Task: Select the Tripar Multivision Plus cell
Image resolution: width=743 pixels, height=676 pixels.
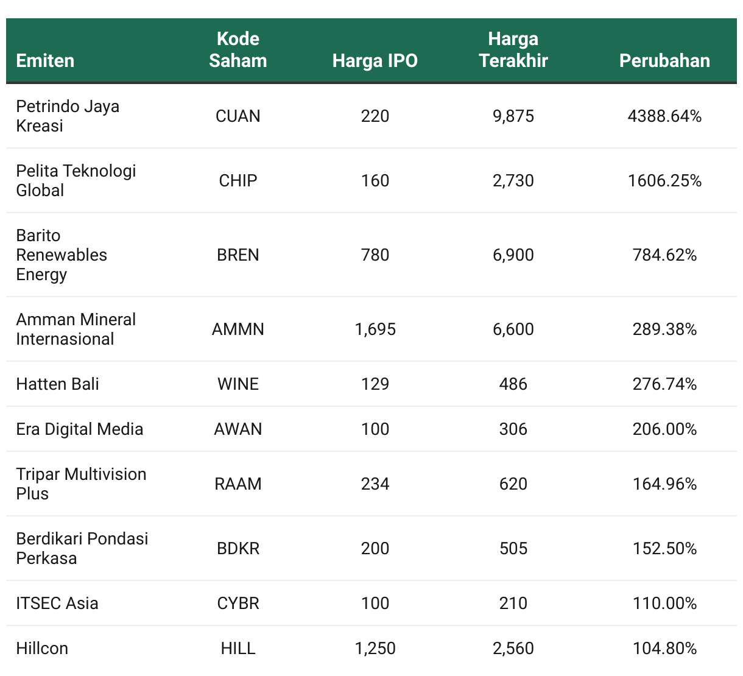Action: pyautogui.click(x=81, y=484)
